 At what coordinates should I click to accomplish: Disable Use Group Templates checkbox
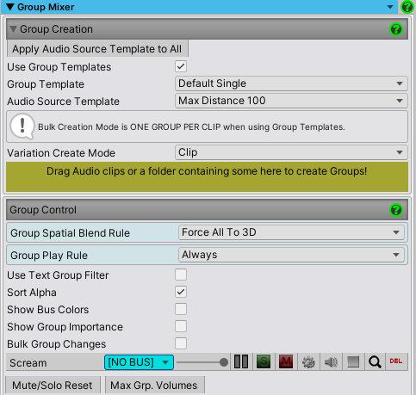pos(181,66)
